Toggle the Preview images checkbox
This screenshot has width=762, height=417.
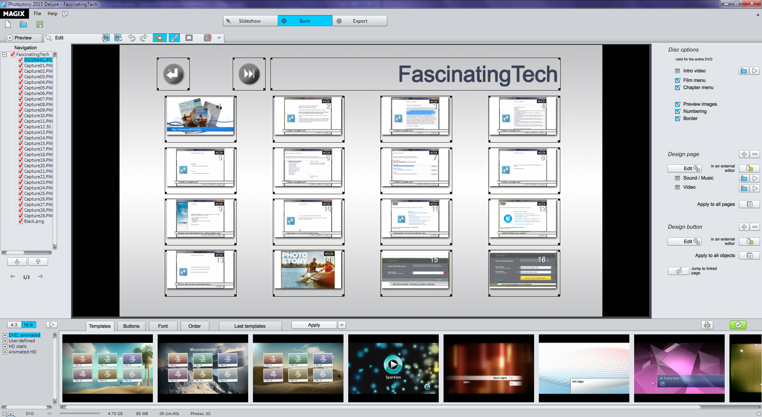[x=677, y=104]
